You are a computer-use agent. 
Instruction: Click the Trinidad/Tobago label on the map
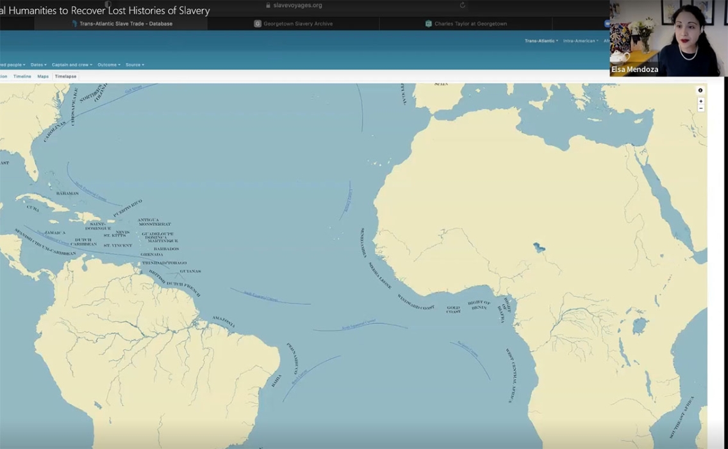point(164,263)
